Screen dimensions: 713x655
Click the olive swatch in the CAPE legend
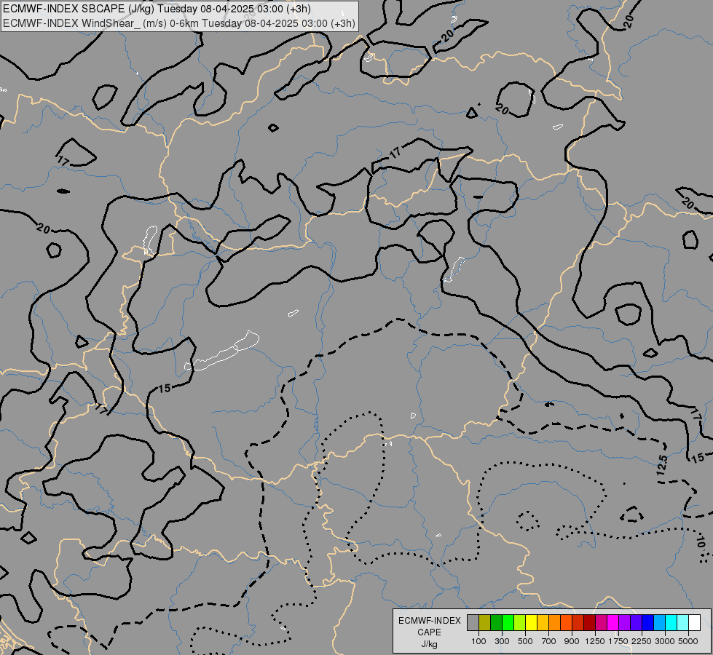pyautogui.click(x=485, y=622)
